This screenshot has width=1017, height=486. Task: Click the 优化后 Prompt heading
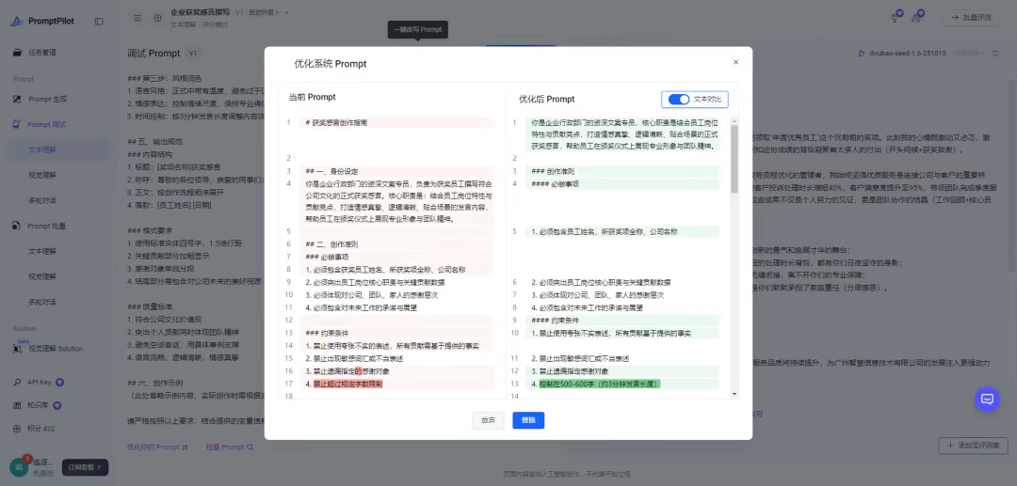[x=547, y=99]
